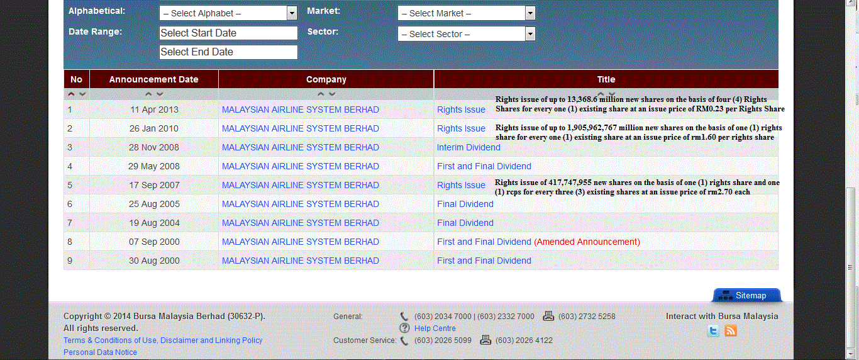Open the Select Alphabet dropdown
Image resolution: width=859 pixels, height=360 pixels.
click(228, 13)
